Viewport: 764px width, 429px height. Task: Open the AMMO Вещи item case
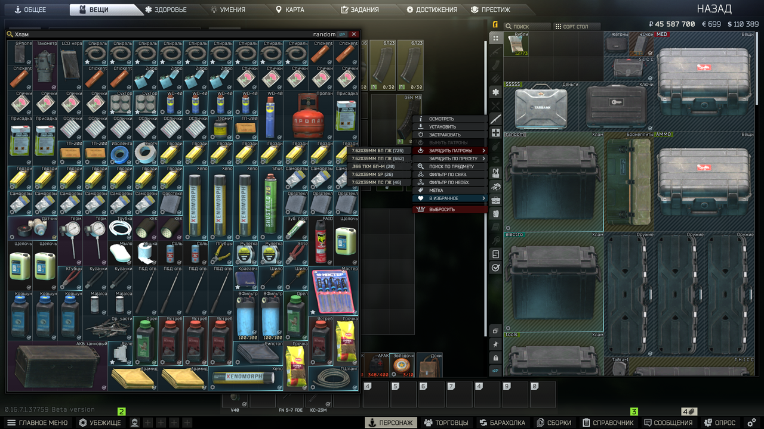(x=704, y=181)
